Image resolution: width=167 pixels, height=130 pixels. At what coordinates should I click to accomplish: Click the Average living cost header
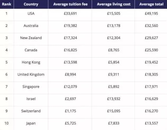click(x=114, y=4)
